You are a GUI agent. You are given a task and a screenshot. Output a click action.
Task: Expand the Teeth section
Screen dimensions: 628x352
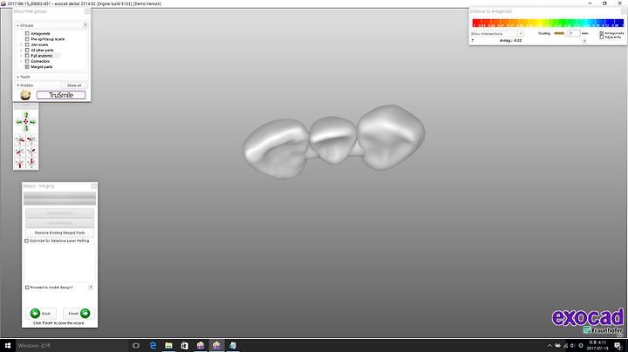coord(18,77)
